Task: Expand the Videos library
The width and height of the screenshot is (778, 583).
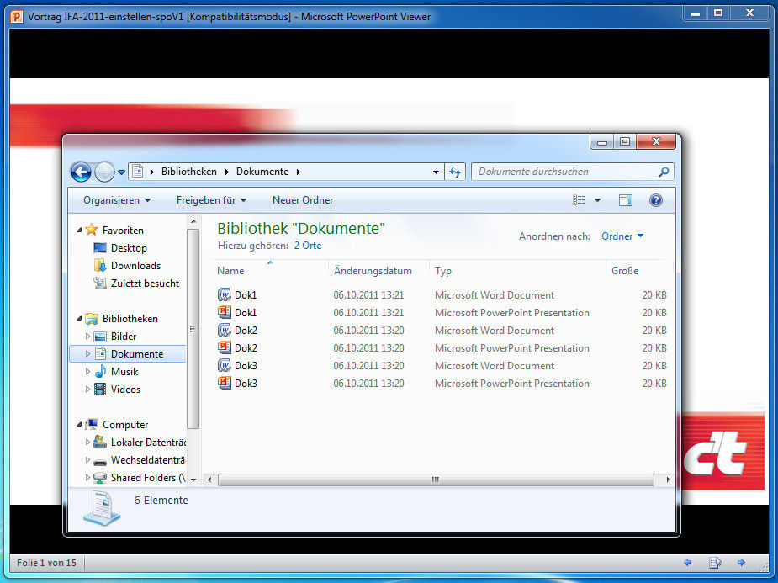Action: point(87,390)
